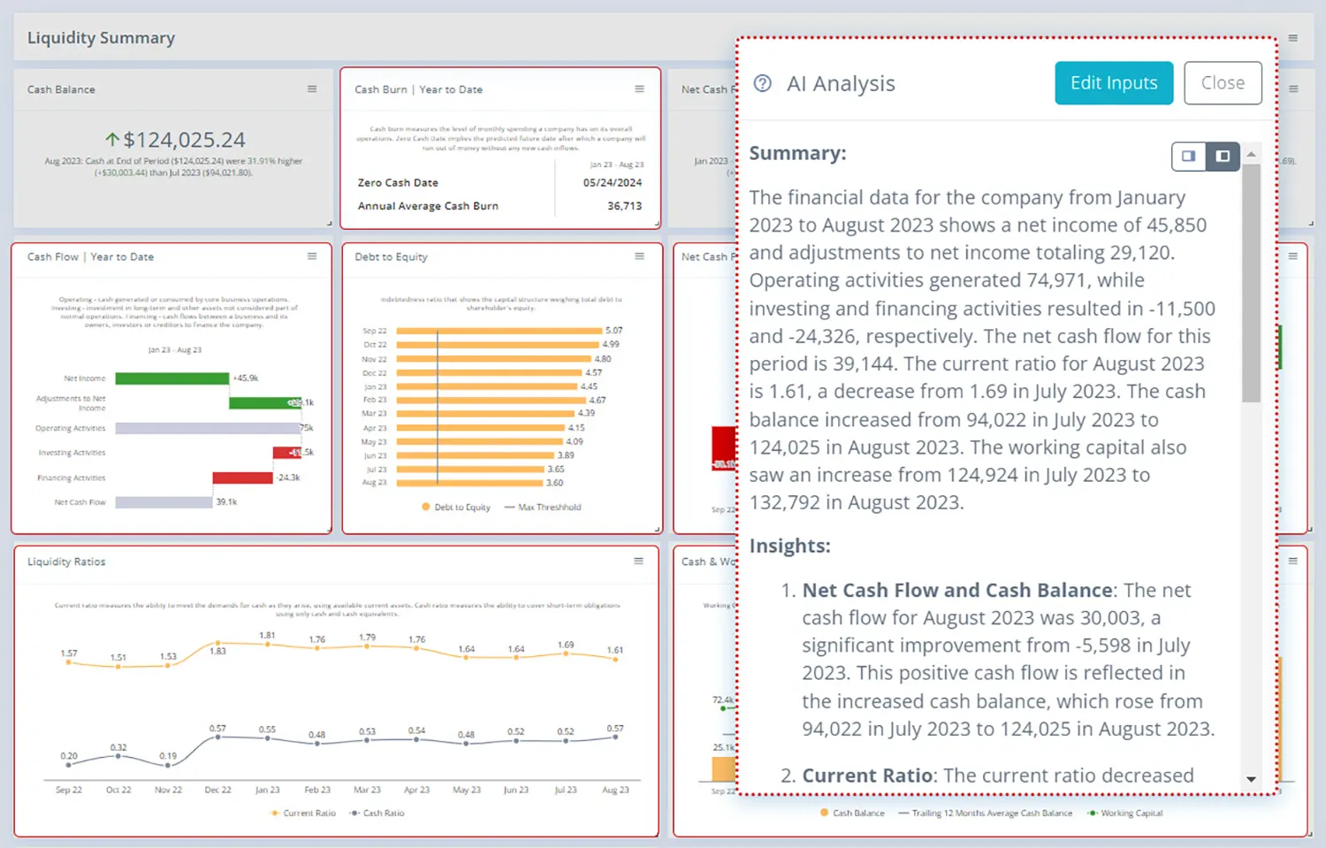This screenshot has width=1326, height=848.
Task: Open the Cash Balance widget menu
Action: [312, 88]
